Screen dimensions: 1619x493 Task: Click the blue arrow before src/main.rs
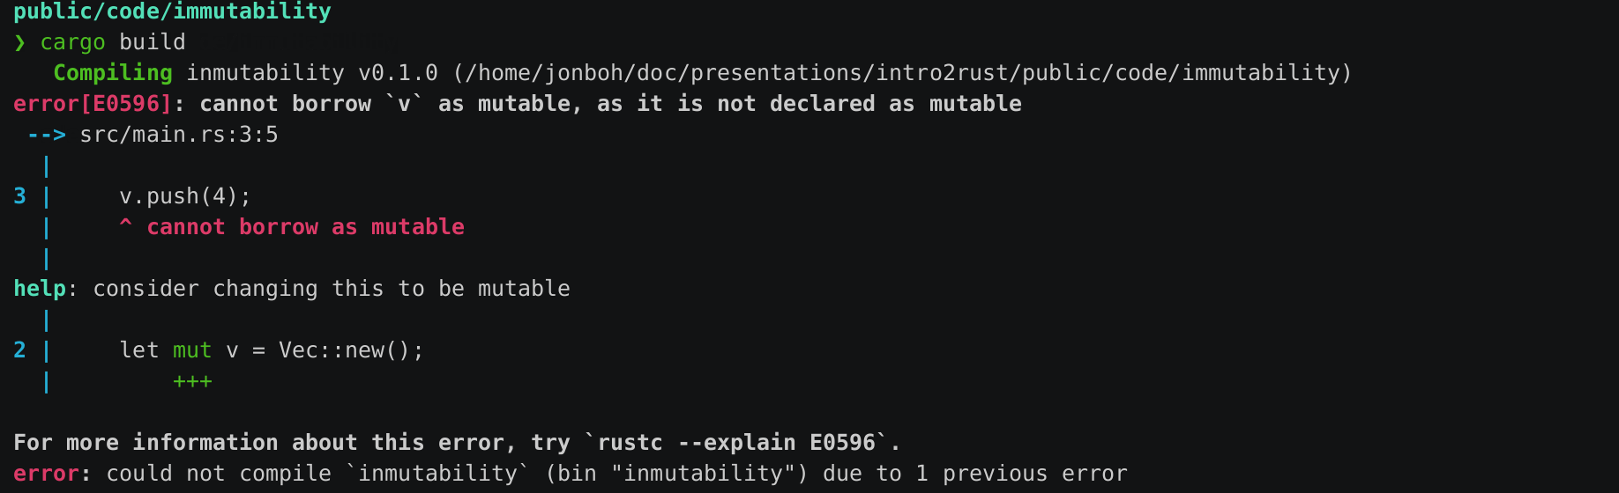coord(47,135)
